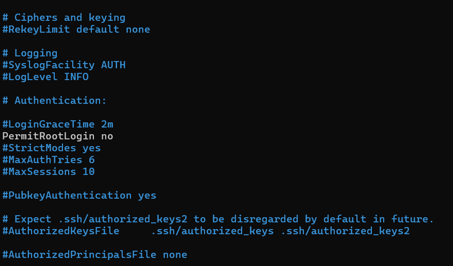453x266 pixels.
Task: Click the '# Authentication:' section header
Action: tap(55, 101)
